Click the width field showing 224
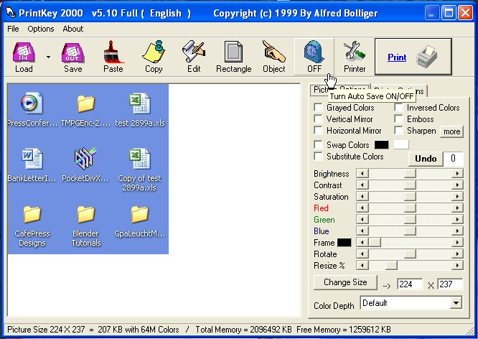 point(410,284)
